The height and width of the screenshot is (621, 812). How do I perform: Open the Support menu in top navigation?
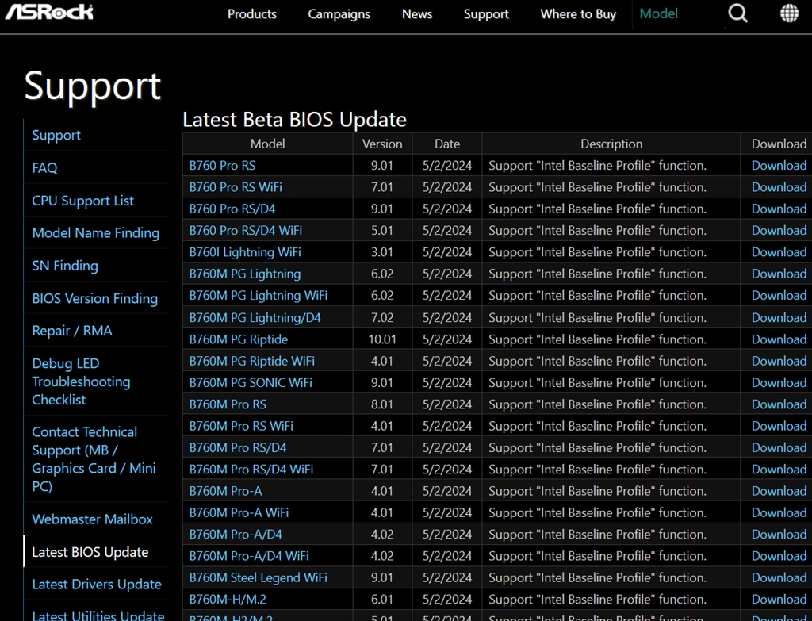coord(486,14)
